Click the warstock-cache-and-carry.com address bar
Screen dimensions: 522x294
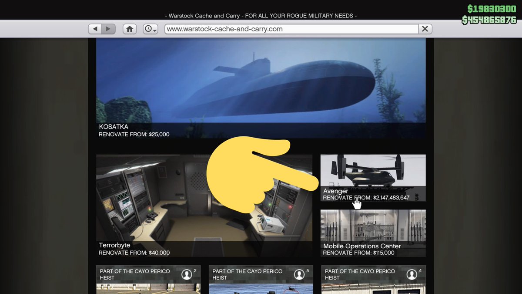291,29
